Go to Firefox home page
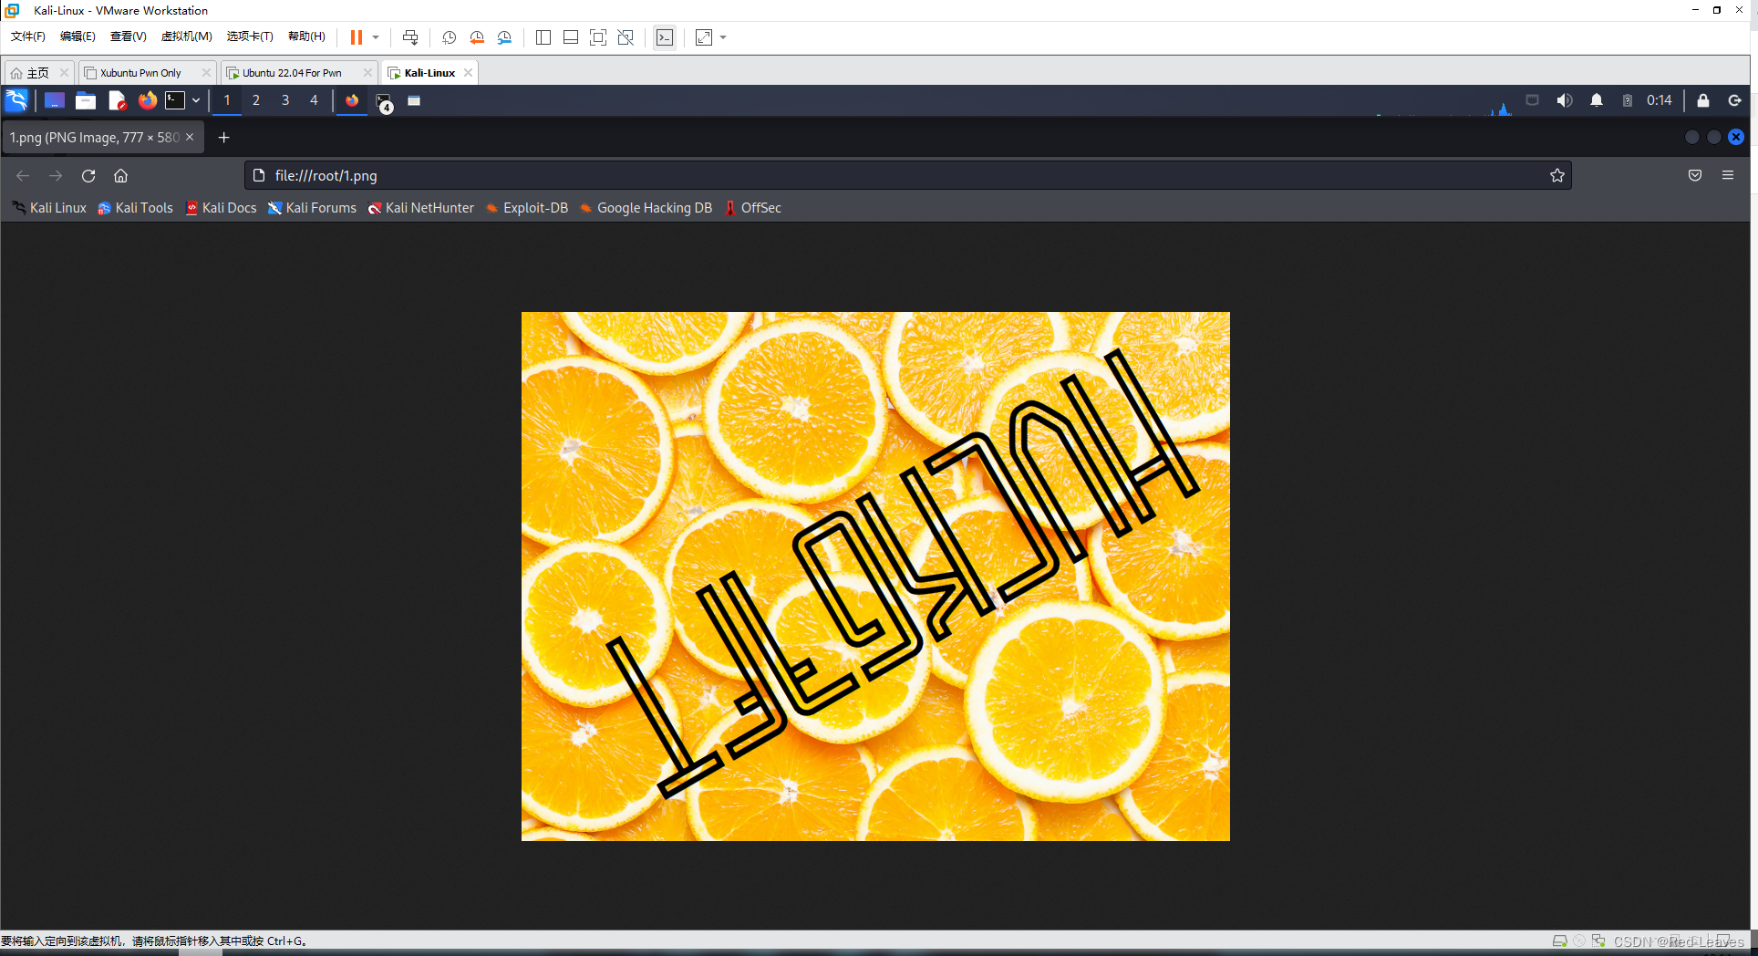Screen dimensions: 1758x956 [120, 176]
